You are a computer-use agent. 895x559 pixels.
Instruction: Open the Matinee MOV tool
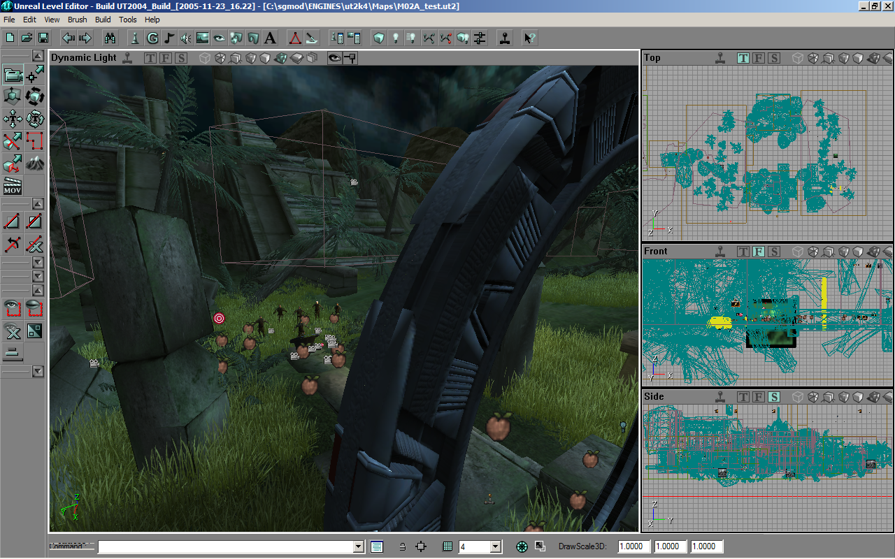[13, 186]
